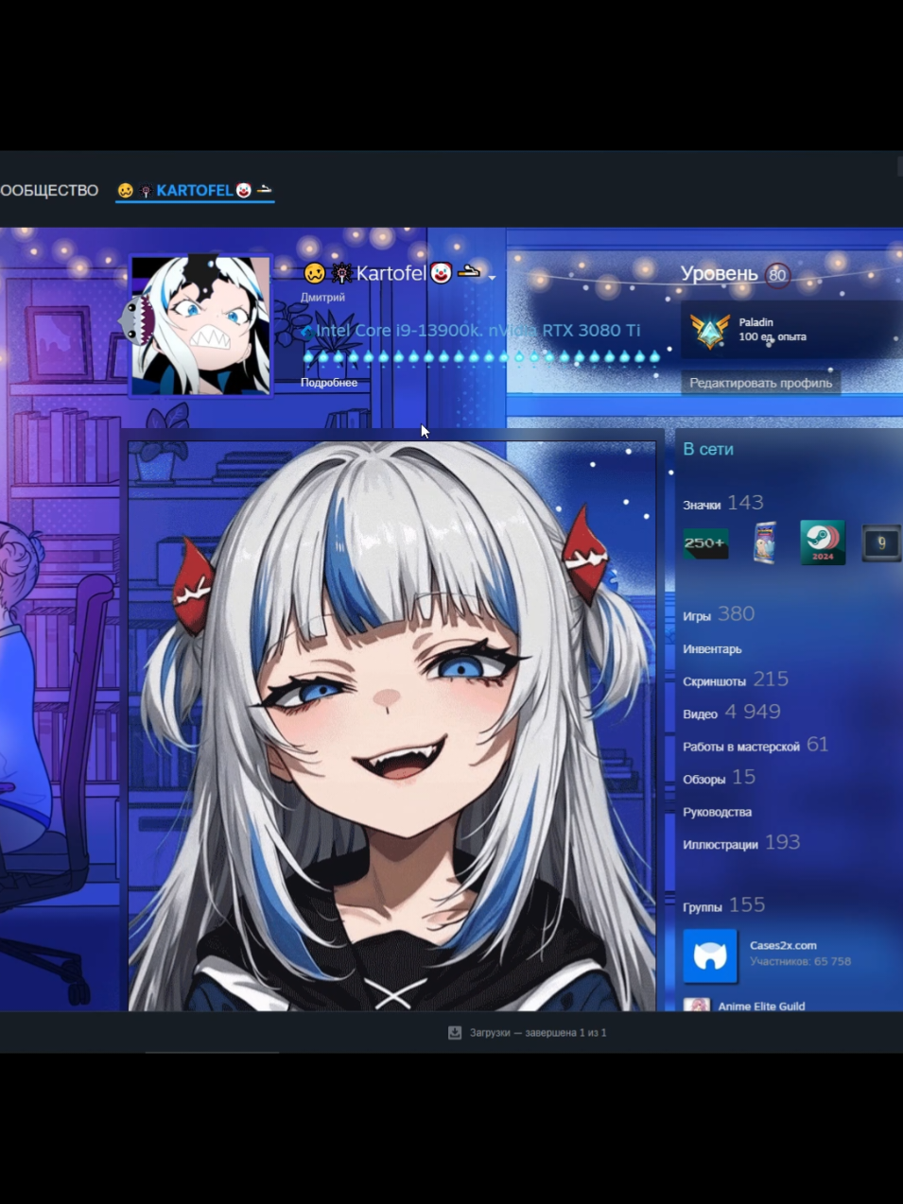This screenshot has height=1204, width=903.
Task: Open the Сообщество menu
Action: coord(49,190)
